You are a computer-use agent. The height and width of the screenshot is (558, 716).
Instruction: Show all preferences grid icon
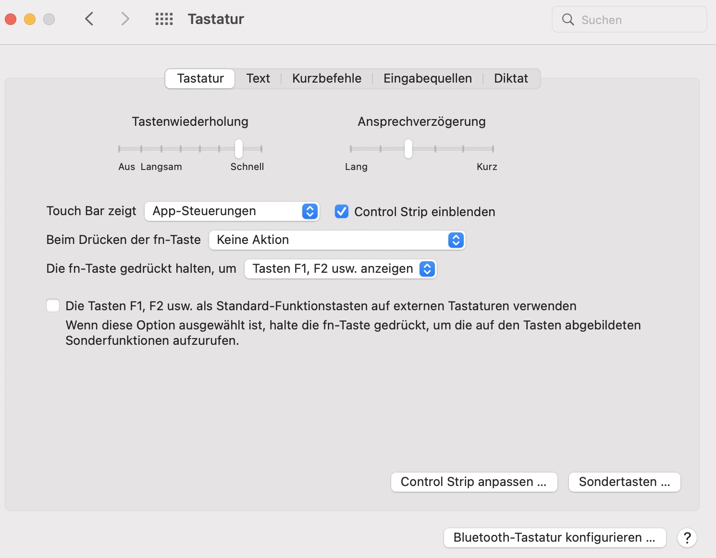coord(164,19)
